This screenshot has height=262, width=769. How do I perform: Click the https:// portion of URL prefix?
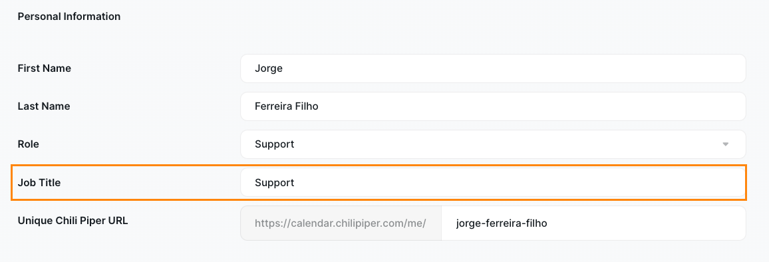pos(269,223)
